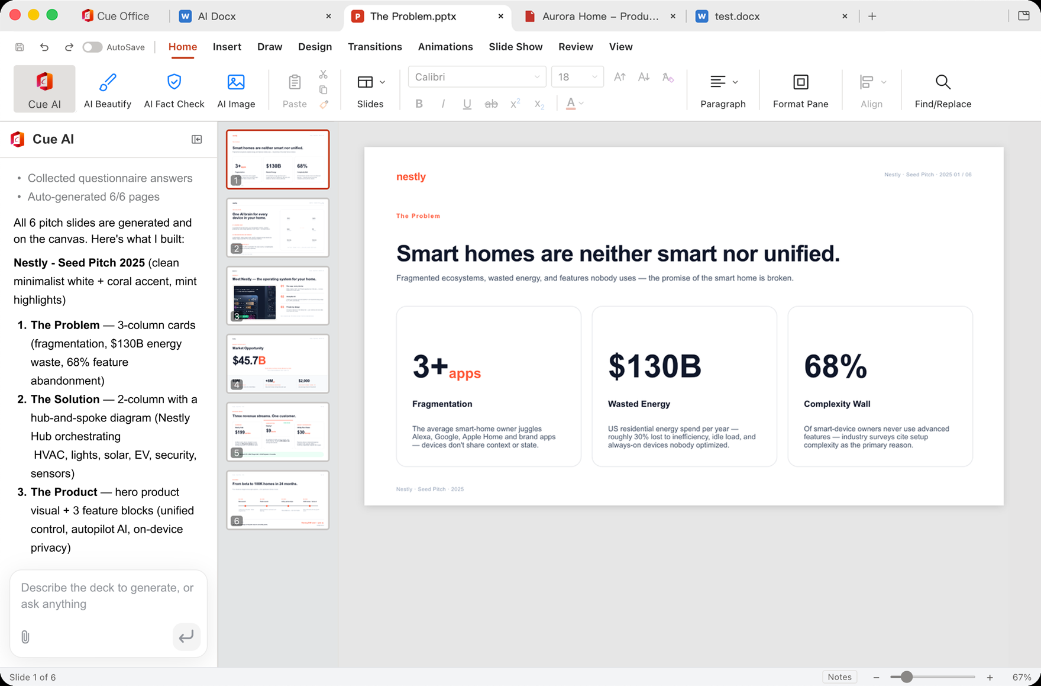Open the Transitions ribbon tab
1041x686 pixels.
click(375, 47)
